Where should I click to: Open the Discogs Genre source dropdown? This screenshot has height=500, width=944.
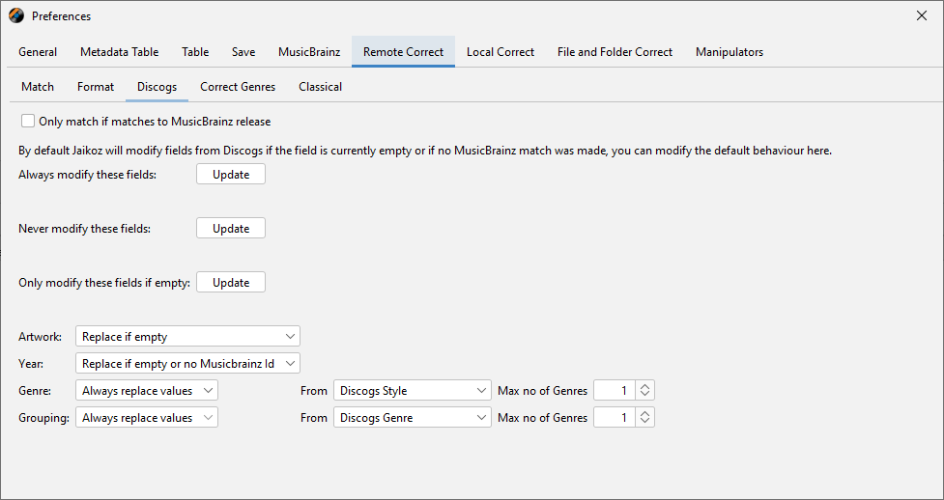click(x=413, y=418)
